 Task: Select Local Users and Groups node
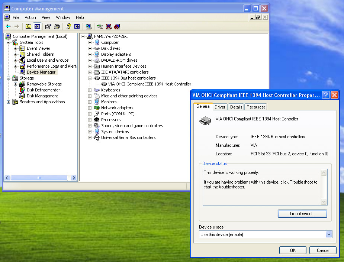click(x=48, y=60)
